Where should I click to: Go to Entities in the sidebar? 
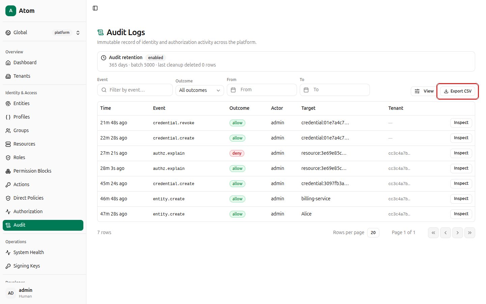coord(43,103)
